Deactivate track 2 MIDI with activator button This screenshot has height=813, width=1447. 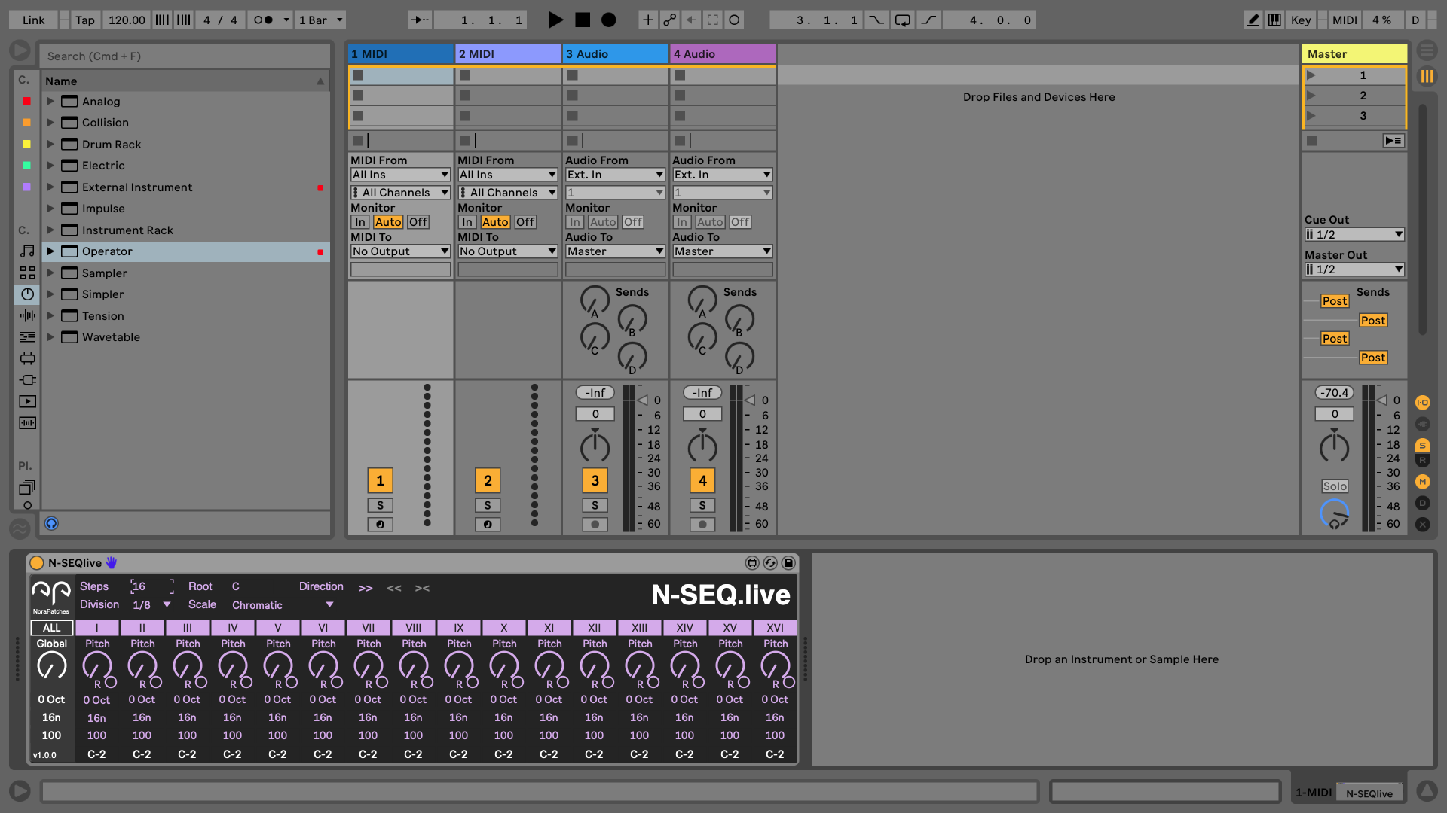(488, 480)
